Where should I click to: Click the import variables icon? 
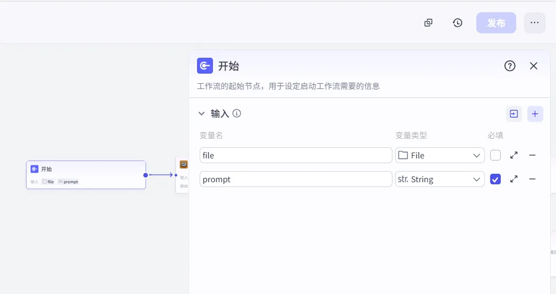514,113
